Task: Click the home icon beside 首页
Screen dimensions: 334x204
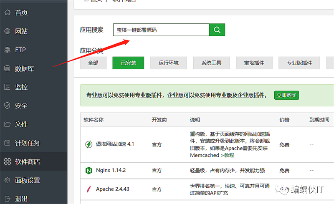Action: (x=7, y=13)
